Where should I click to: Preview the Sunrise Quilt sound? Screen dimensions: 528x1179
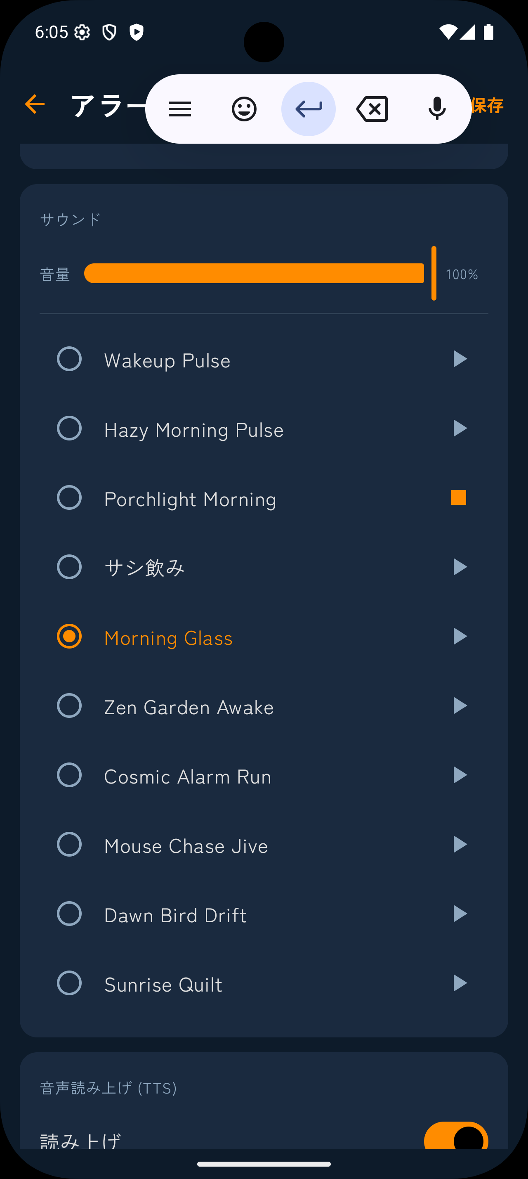460,983
